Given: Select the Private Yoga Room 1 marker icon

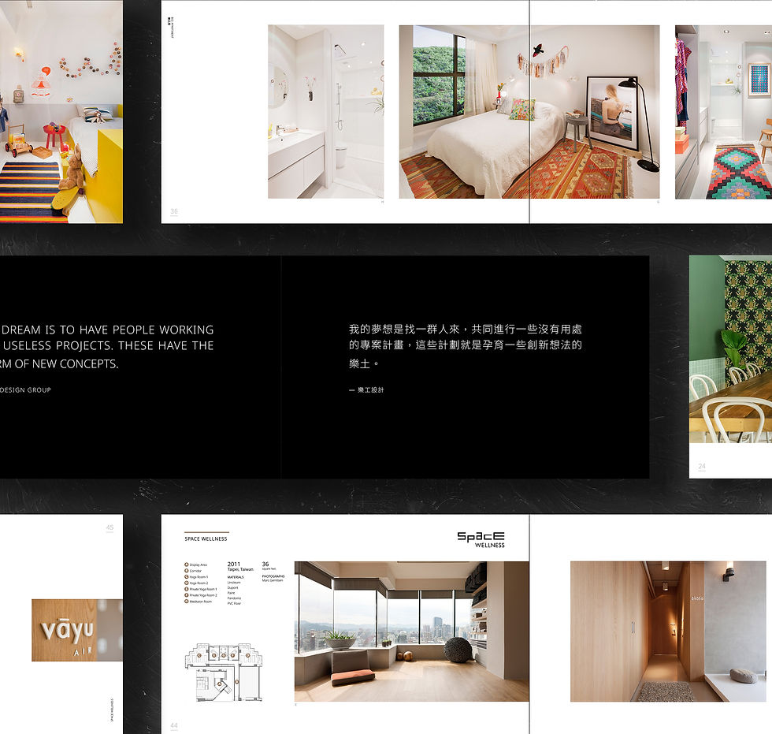Looking at the screenshot, I should (x=187, y=589).
